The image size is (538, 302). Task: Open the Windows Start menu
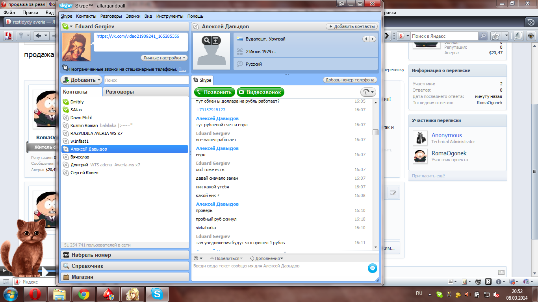click(x=11, y=294)
